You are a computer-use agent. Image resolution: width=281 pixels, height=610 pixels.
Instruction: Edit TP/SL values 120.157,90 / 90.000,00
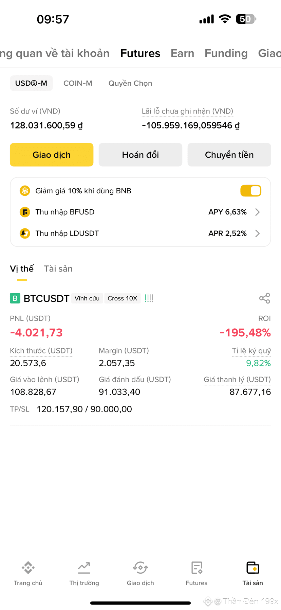pyautogui.click(x=84, y=409)
